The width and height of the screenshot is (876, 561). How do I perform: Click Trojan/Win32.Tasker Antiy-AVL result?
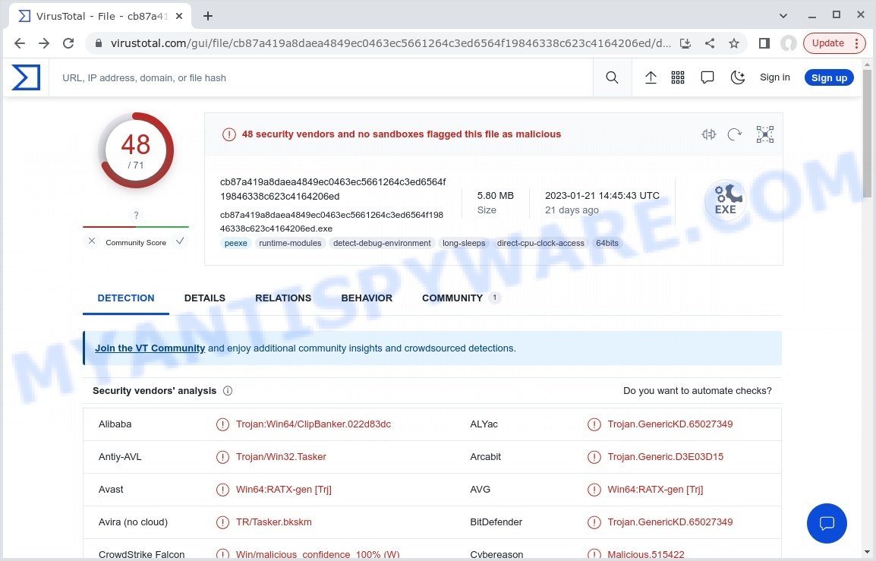coord(280,456)
